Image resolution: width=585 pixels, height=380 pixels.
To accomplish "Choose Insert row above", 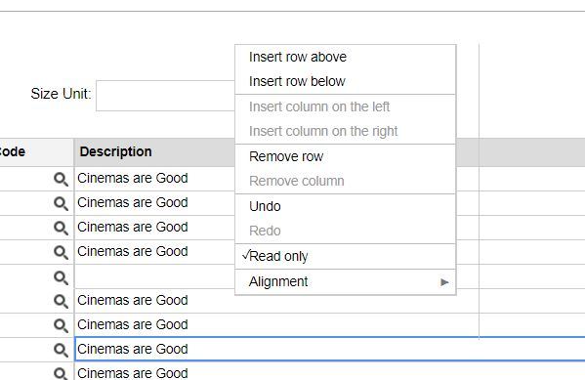I will (346, 57).
